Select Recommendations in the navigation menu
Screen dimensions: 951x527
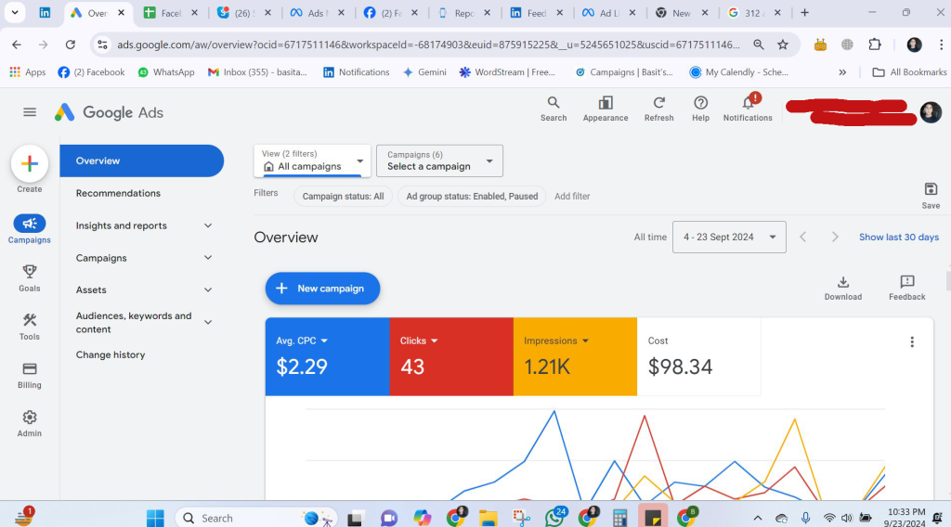tap(118, 193)
